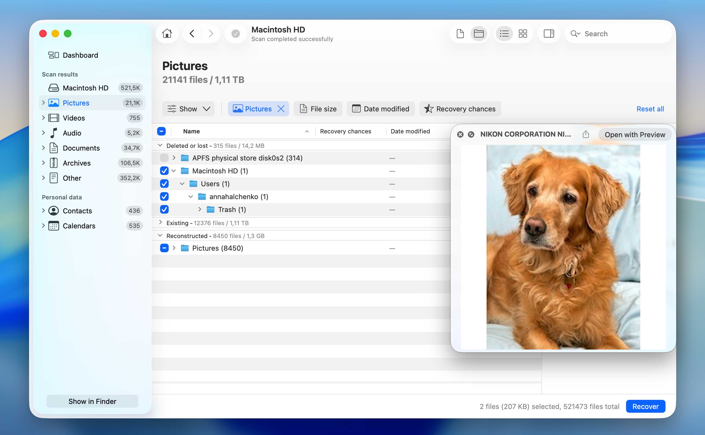Click Show in Finder button
Screen dimensions: 705x435
92,401
